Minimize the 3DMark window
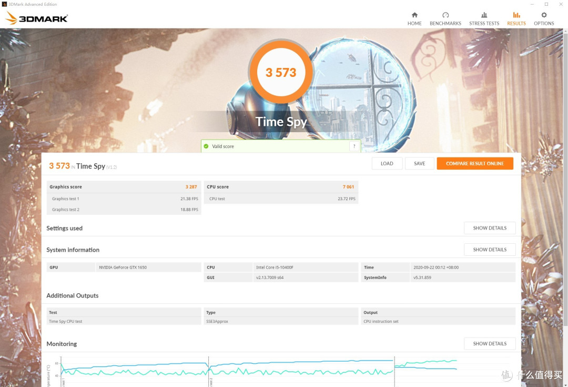Image resolution: width=568 pixels, height=387 pixels. tap(532, 4)
